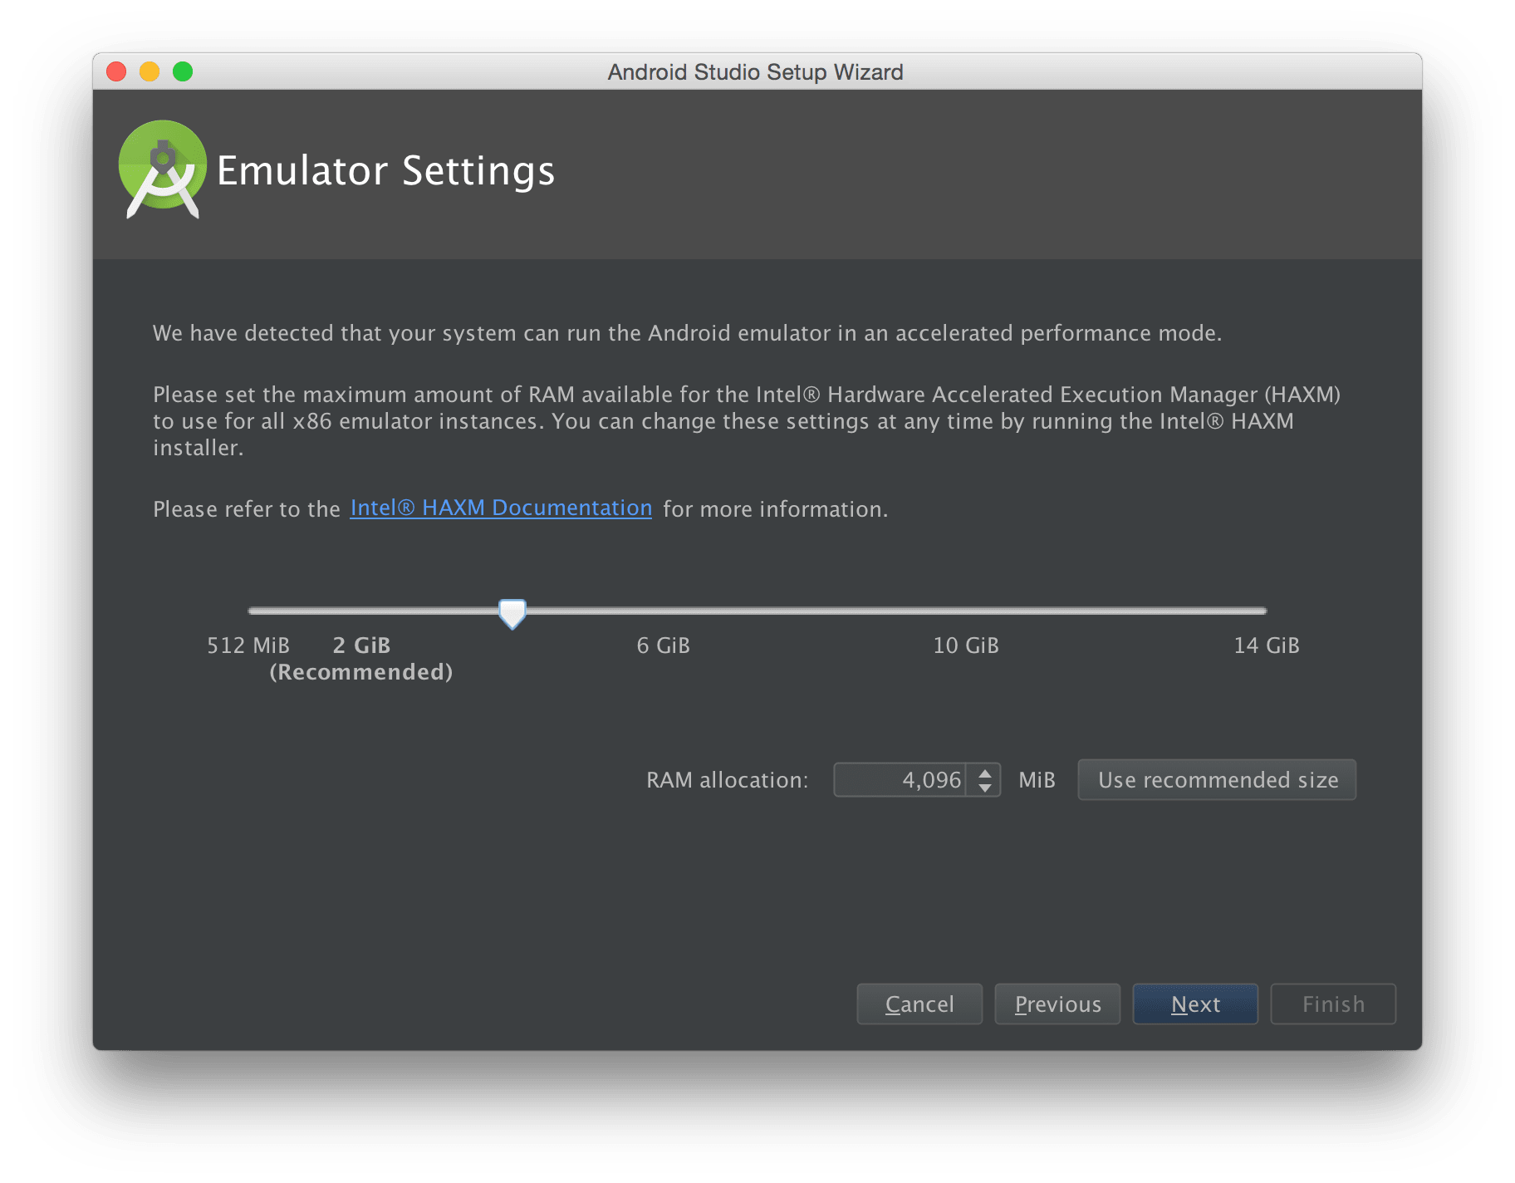Click the Android Studio logo icon
Image resolution: width=1515 pixels, height=1183 pixels.
click(162, 170)
